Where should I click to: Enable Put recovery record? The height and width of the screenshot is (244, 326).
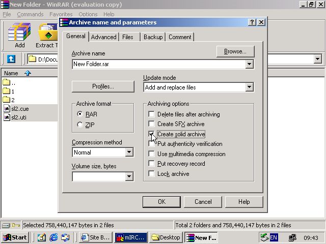coord(152,164)
